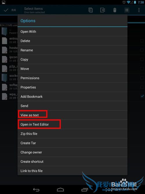Tap the select-all grid icon in toolbar
Viewport: 145px width, 194px height.
[x=127, y=10]
